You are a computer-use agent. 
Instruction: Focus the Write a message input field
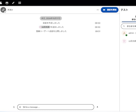(56, 107)
